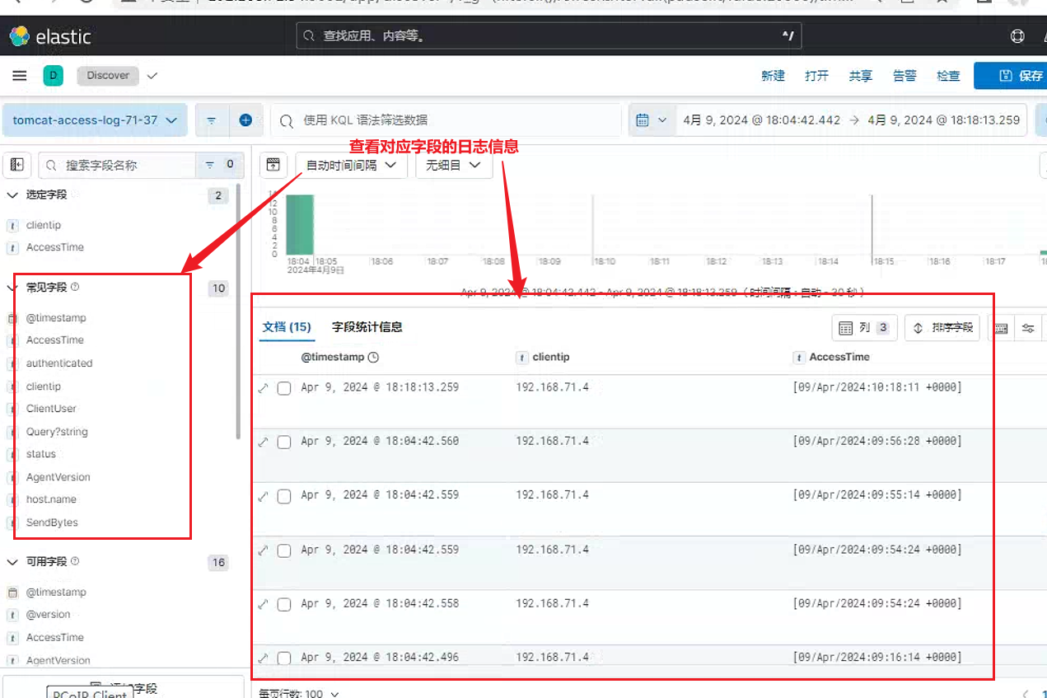Open the 自动时间间隔 interval dropdown
Image resolution: width=1047 pixels, height=698 pixels.
pos(352,165)
